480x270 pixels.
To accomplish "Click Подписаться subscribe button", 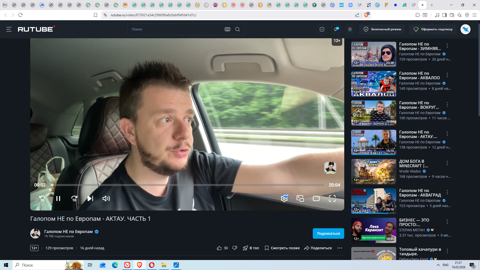I will point(328,233).
